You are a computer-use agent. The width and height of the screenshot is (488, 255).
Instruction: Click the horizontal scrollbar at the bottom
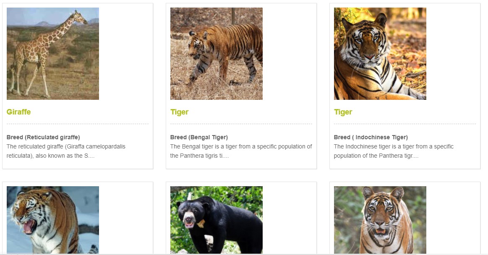point(243,254)
